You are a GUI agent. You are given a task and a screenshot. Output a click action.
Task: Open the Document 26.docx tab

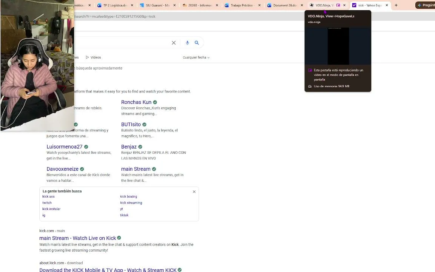click(285, 5)
